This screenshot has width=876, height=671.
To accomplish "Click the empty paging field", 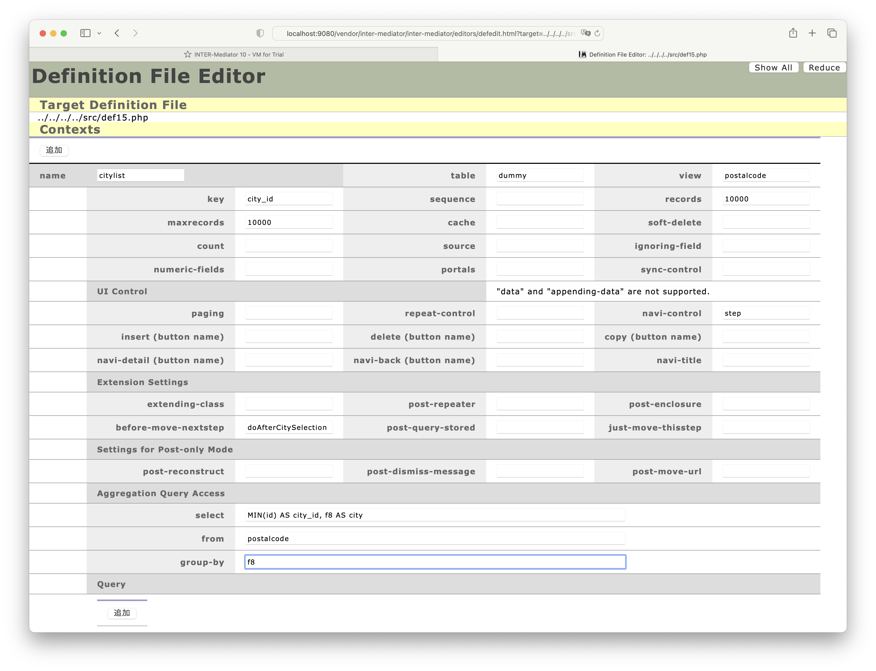I will 289,313.
